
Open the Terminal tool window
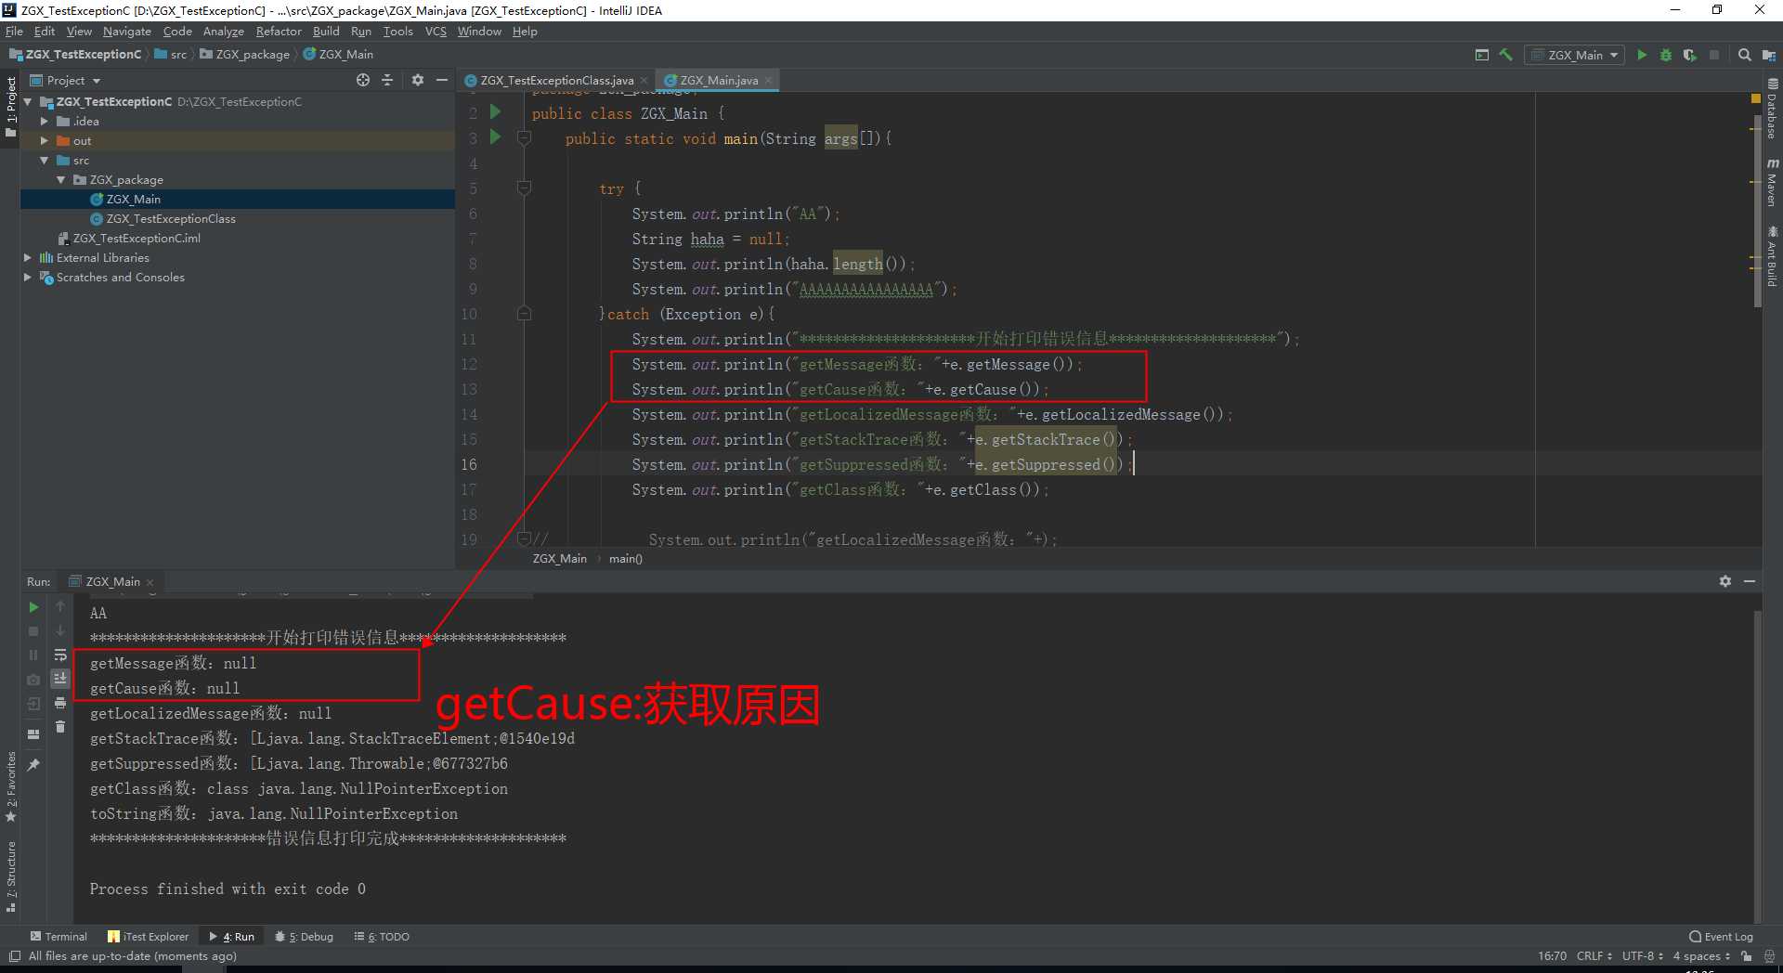59,937
